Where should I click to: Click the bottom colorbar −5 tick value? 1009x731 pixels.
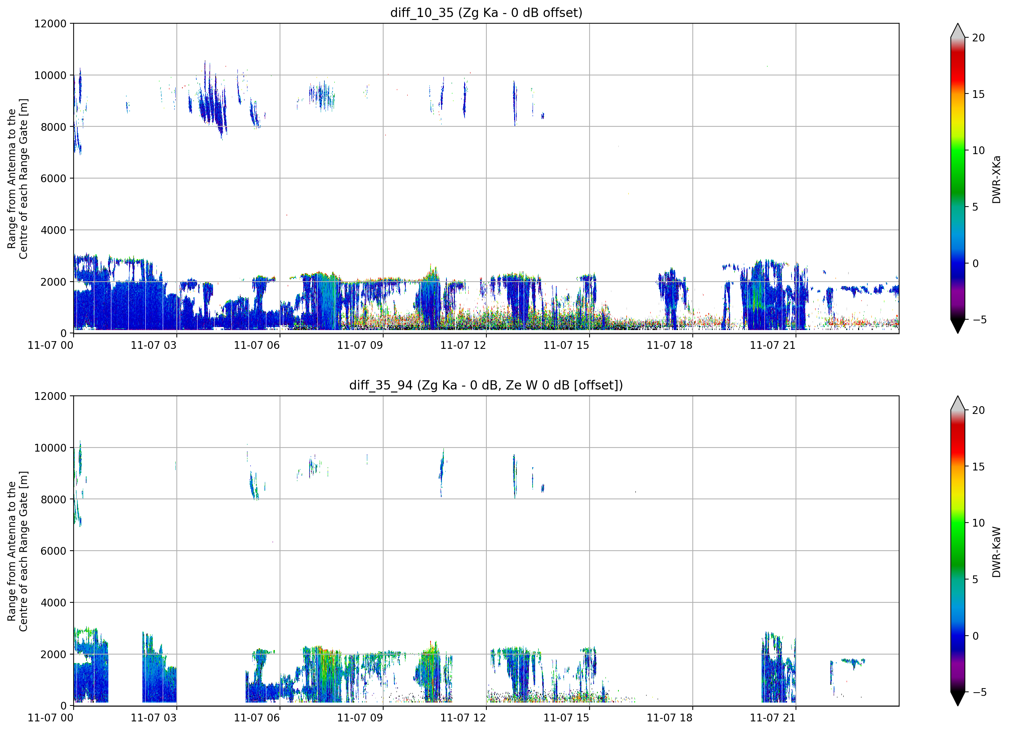[x=979, y=692]
